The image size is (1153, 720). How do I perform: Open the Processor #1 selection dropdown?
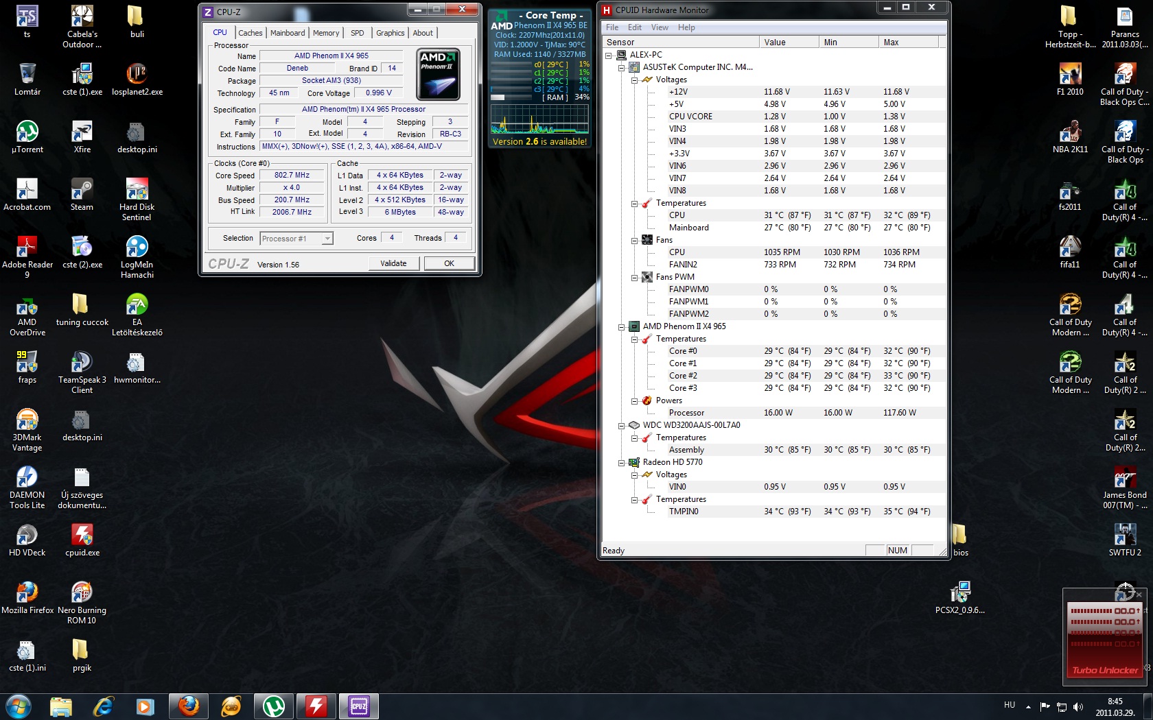(296, 239)
